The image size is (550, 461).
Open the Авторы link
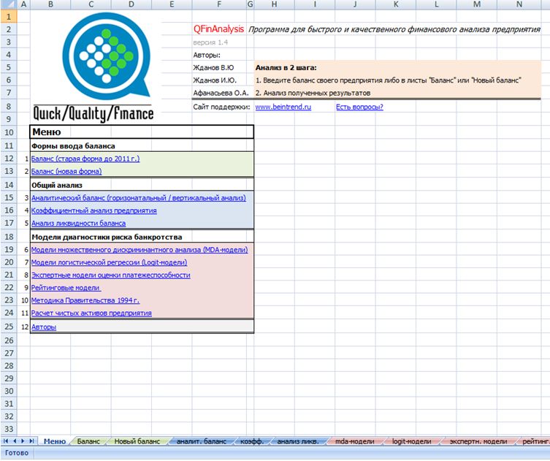44,327
